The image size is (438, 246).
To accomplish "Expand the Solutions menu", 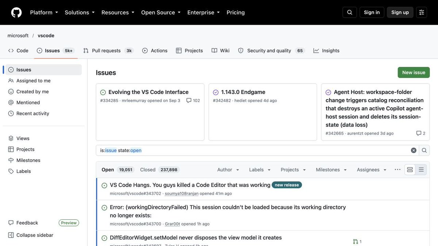I will click(x=80, y=12).
